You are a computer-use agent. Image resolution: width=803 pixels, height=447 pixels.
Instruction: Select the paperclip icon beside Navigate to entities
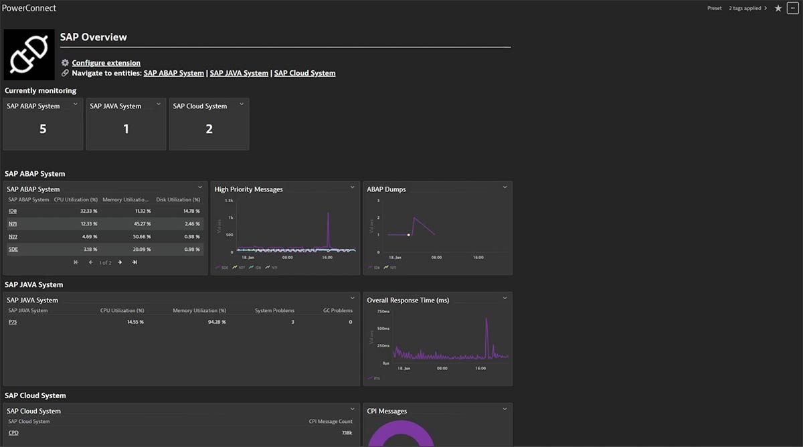[65, 73]
